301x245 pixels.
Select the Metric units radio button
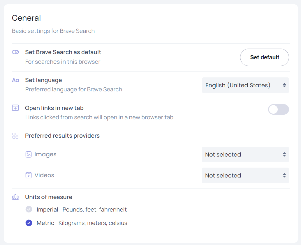click(29, 223)
